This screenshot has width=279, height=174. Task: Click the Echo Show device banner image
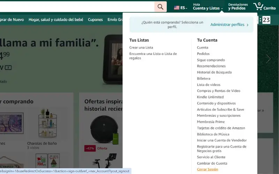[112, 59]
